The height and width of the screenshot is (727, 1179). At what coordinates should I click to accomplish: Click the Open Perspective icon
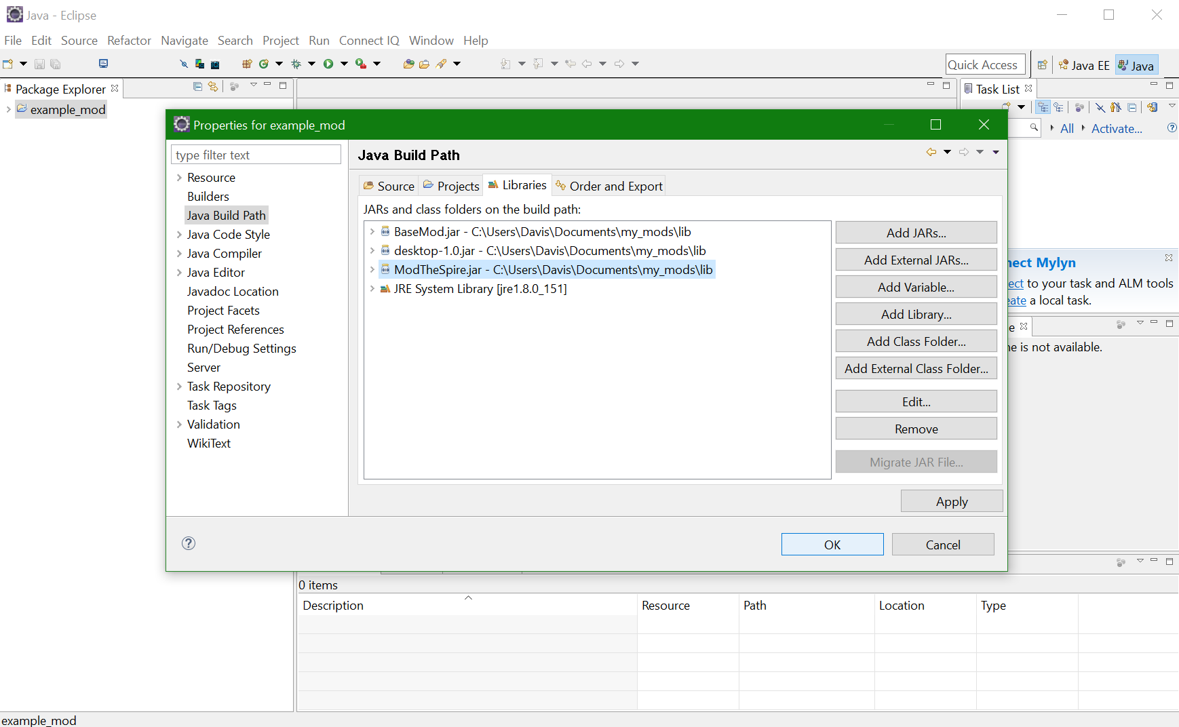coord(1043,65)
